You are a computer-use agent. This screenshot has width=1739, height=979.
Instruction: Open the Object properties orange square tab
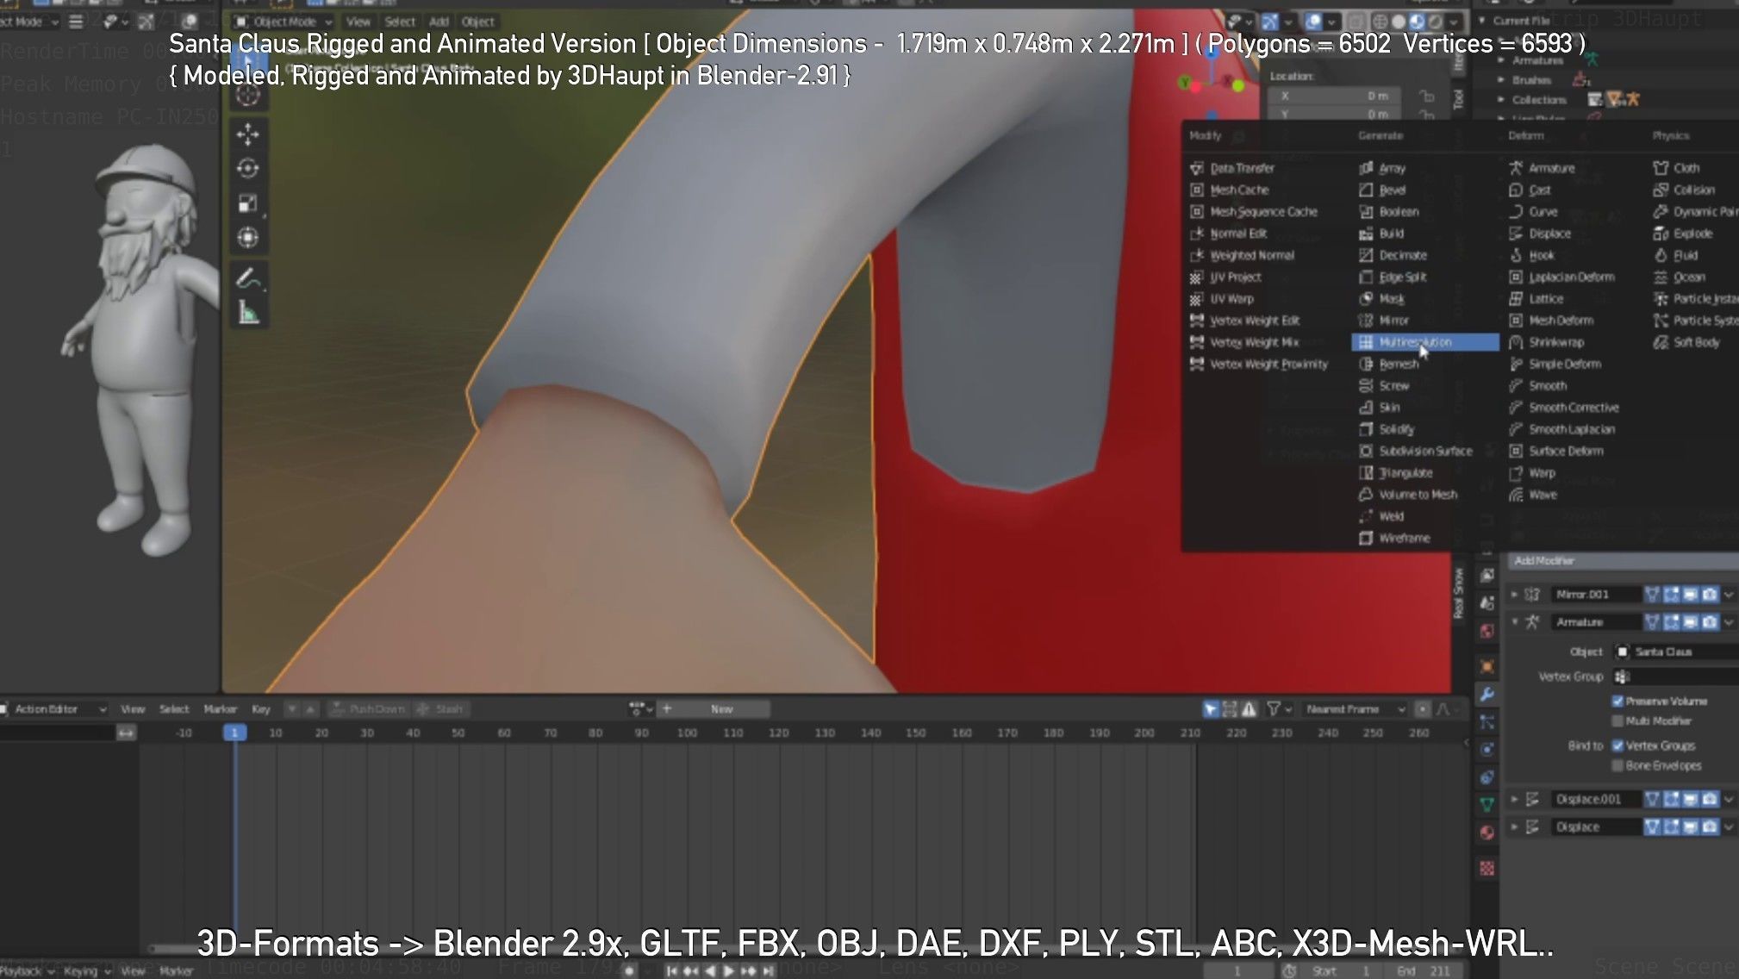point(1487,666)
